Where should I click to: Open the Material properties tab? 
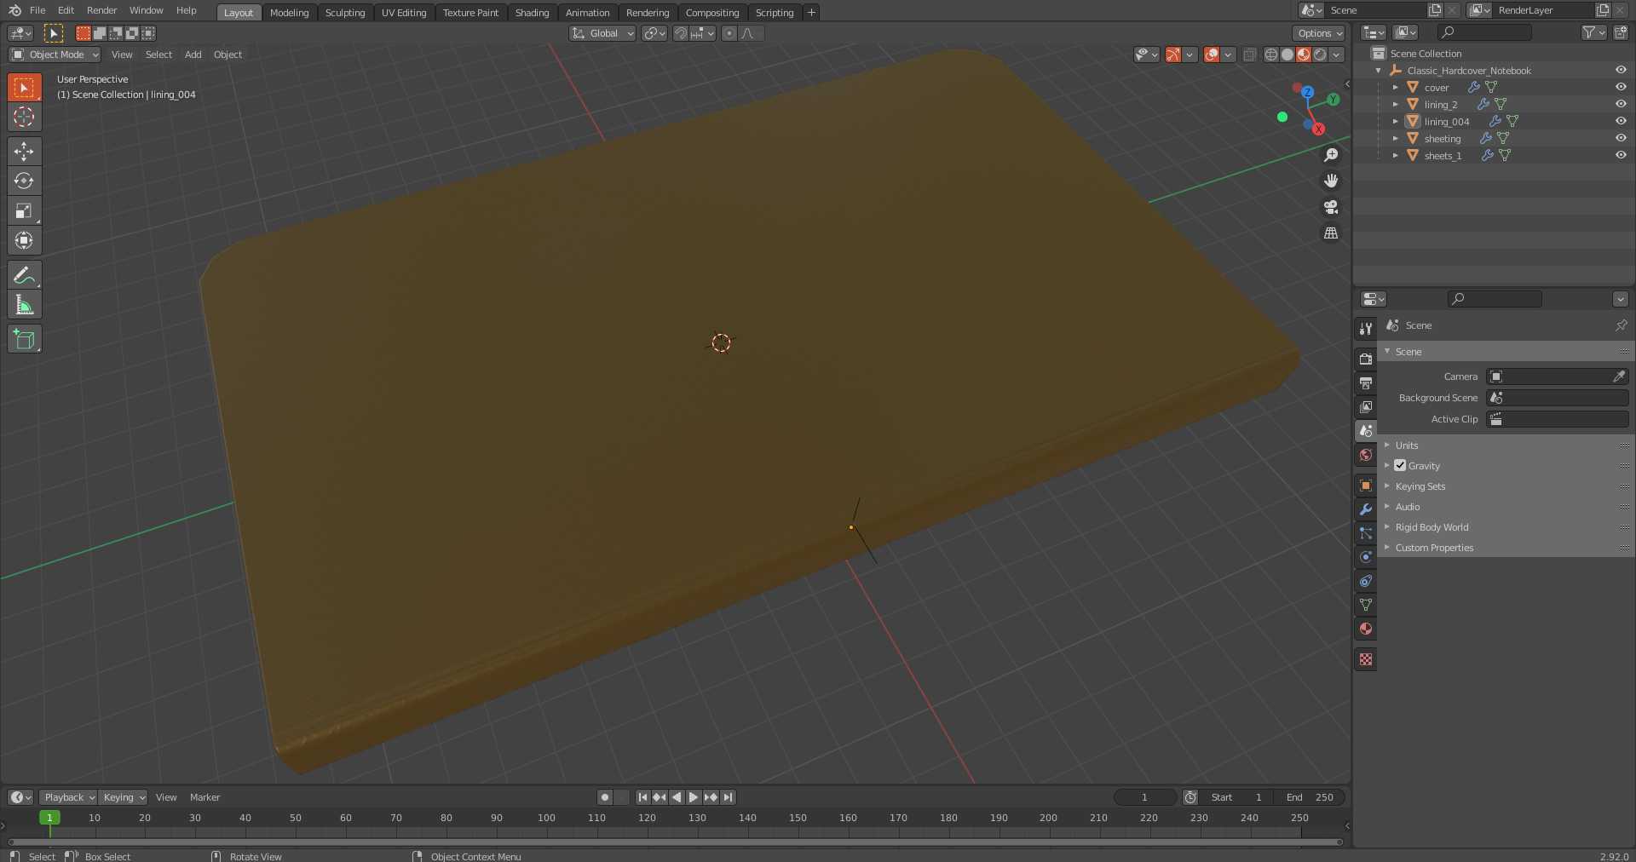tap(1366, 629)
